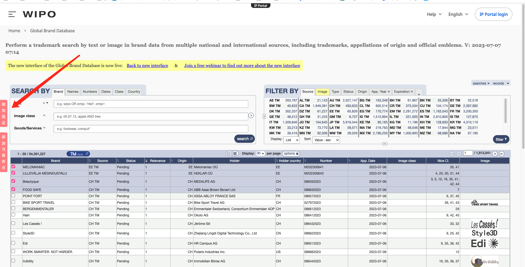Image resolution: width=525 pixels, height=267 pixels.
Task: Open the hamburger navigation menu
Action: pyautogui.click(x=12, y=14)
